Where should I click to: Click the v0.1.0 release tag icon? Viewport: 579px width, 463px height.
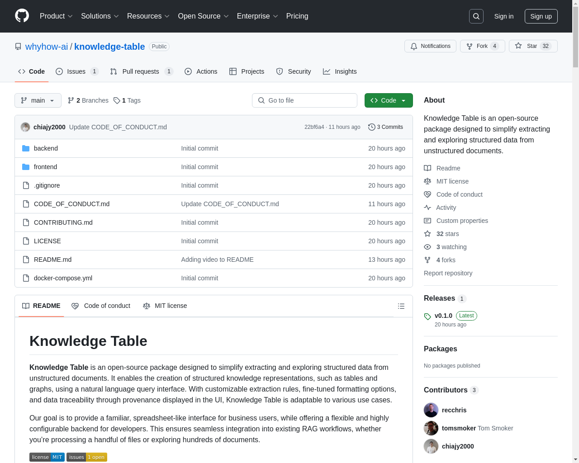click(x=427, y=317)
